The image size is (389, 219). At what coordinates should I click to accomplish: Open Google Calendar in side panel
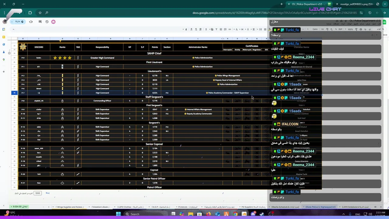[4, 29]
